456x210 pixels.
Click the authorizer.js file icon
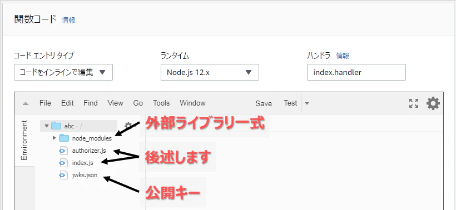click(x=63, y=151)
